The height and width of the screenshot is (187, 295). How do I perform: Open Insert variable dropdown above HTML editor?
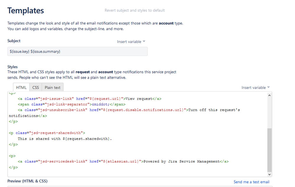click(x=256, y=88)
